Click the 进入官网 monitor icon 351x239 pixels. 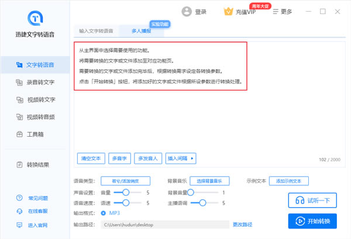pyautogui.click(x=19, y=225)
